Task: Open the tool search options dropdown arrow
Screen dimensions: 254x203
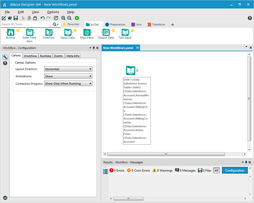Action: [x=58, y=24]
